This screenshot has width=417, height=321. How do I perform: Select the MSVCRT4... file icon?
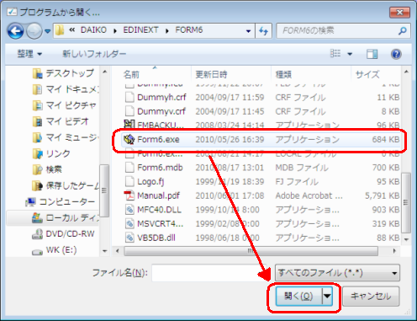coord(129,223)
